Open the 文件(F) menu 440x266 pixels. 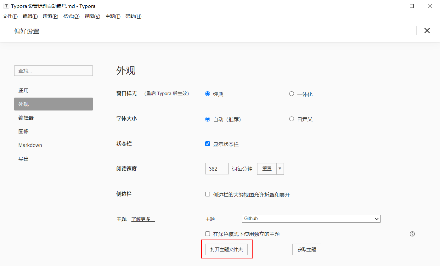tap(10, 16)
